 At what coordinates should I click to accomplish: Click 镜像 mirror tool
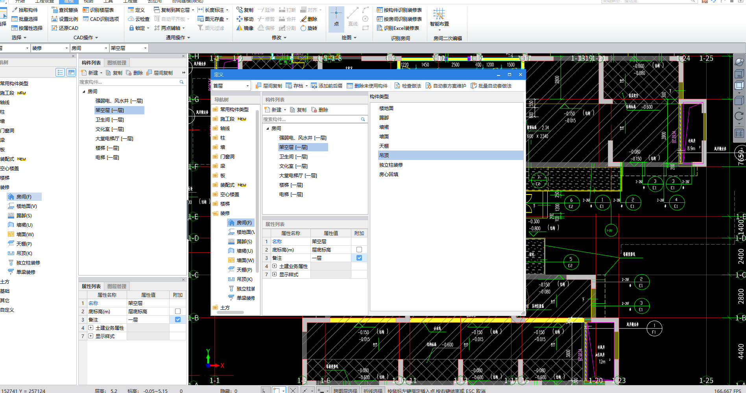coord(245,28)
